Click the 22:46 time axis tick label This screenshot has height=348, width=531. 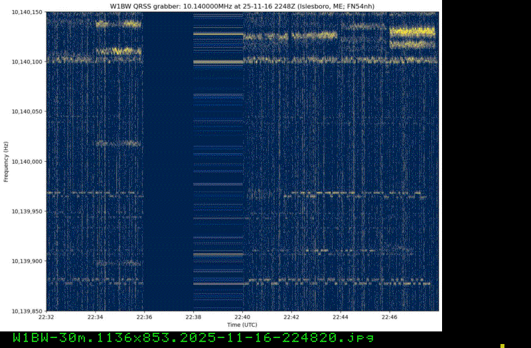(390, 318)
